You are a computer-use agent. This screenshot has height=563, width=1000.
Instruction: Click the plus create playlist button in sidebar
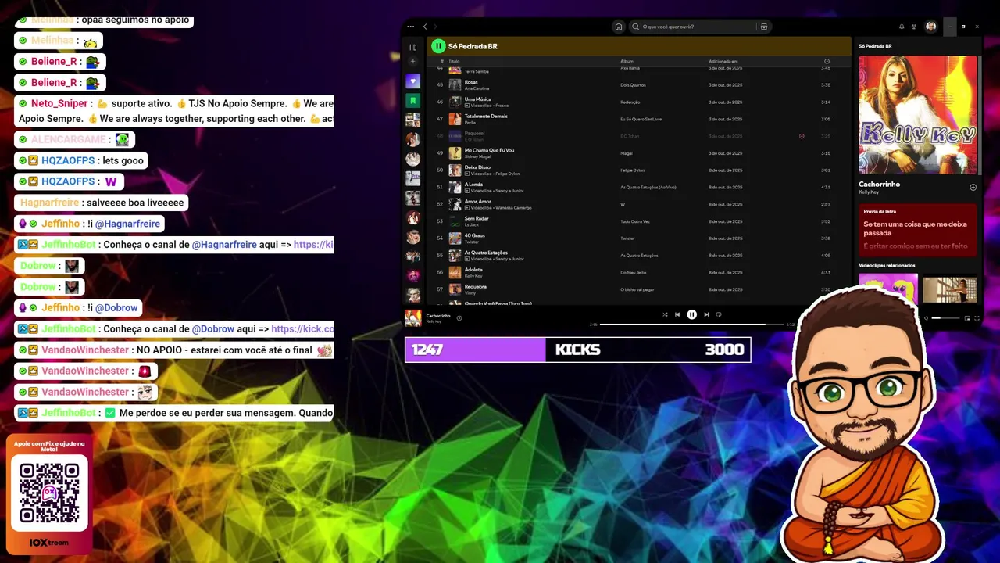point(413,62)
